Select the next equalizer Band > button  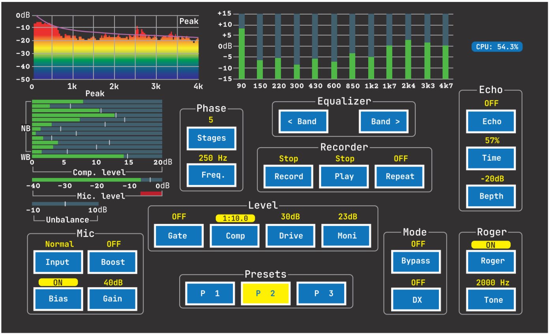384,121
